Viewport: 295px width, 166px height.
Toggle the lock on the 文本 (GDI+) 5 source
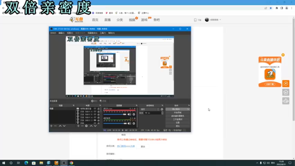tap(98, 114)
